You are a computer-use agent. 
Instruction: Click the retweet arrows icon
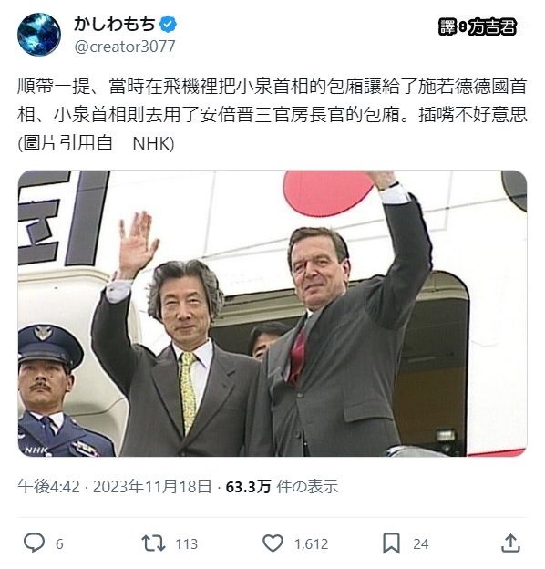[x=153, y=543]
